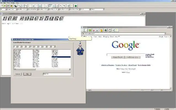Click the button right of Generate
176x110 pixels.
click(27, 74)
